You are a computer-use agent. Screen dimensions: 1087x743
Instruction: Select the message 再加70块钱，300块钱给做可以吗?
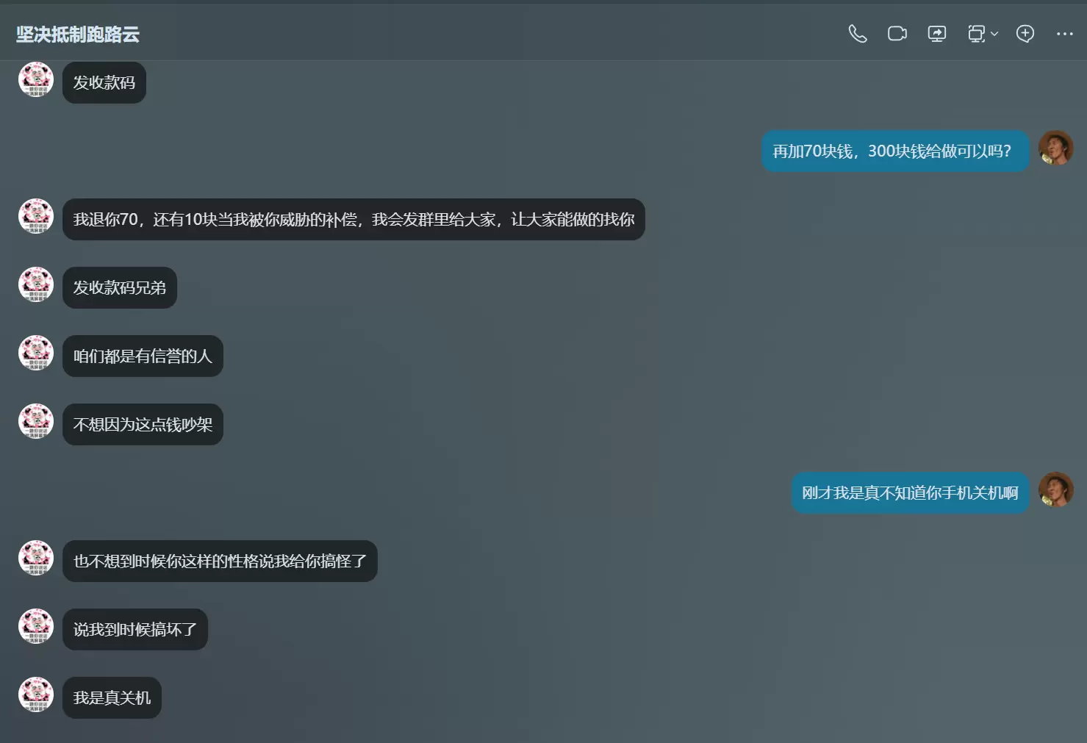pyautogui.click(x=895, y=151)
